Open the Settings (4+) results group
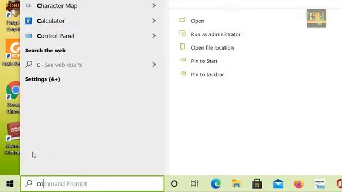This screenshot has width=342, height=192. (43, 79)
